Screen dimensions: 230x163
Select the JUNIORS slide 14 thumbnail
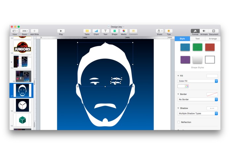pyautogui.click(x=23, y=47)
